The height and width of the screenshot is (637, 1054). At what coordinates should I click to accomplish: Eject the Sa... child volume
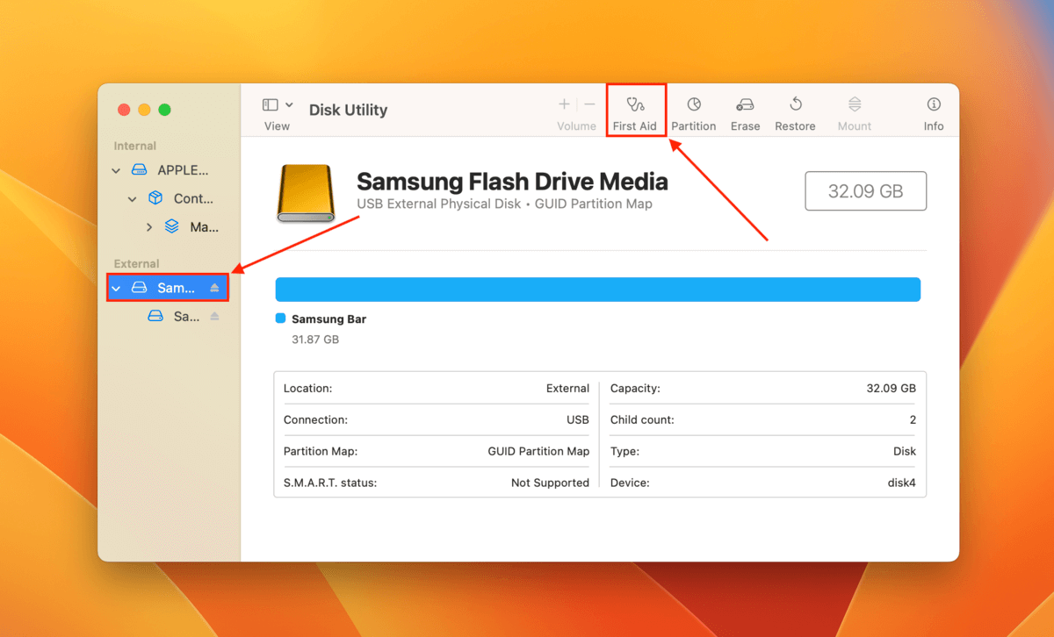tap(214, 317)
